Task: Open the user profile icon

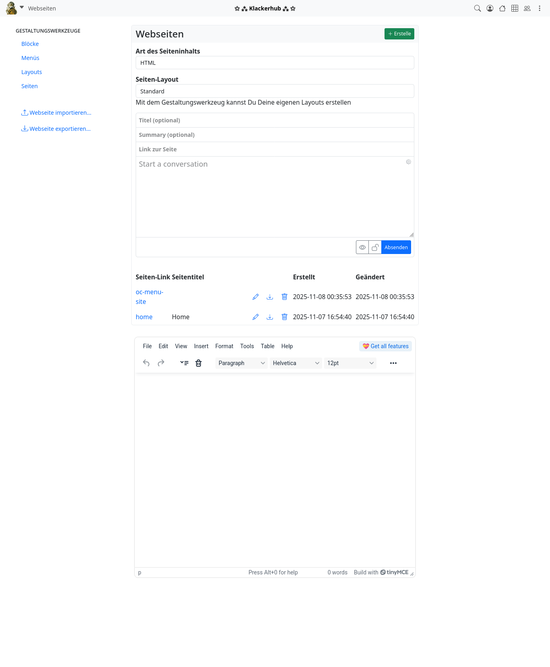Action: coord(490,8)
